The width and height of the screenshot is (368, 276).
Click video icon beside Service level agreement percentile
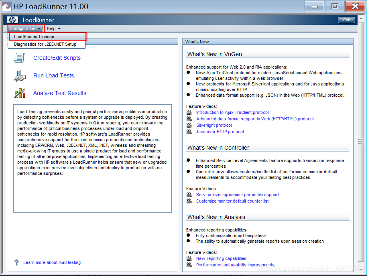[189, 195]
